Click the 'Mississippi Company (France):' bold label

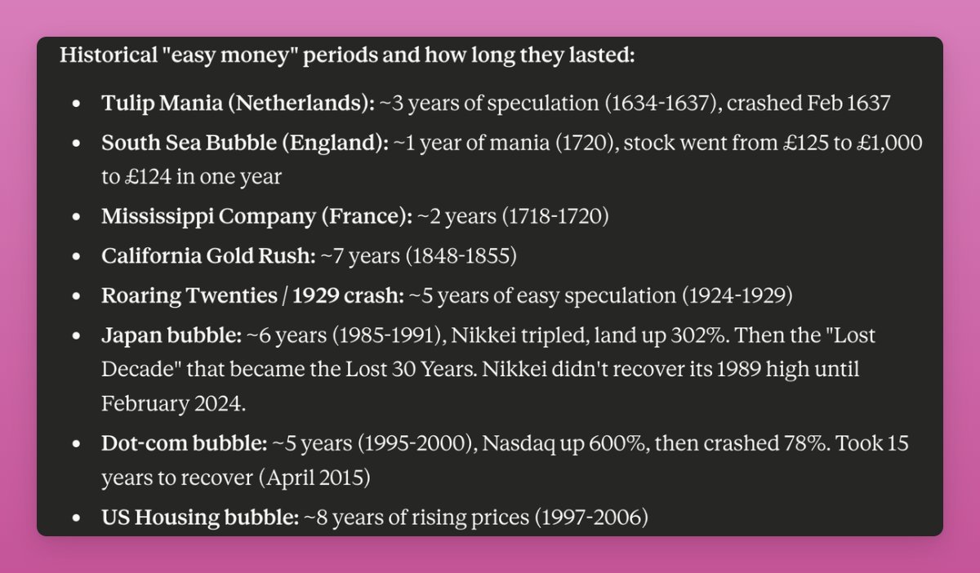(256, 216)
